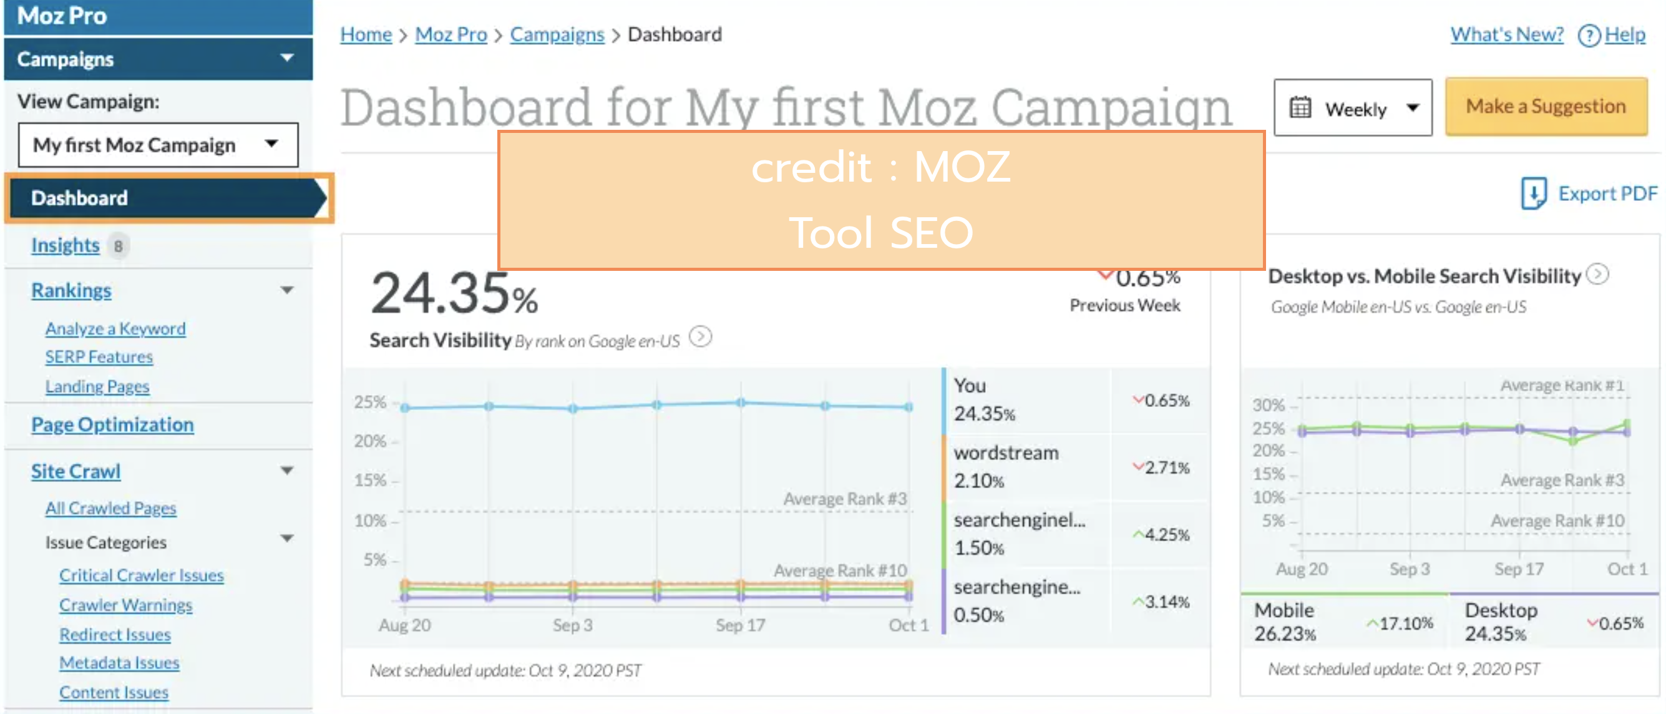Open Search Visibility details via circled arrow icon
The image size is (1666, 714).
click(x=702, y=337)
